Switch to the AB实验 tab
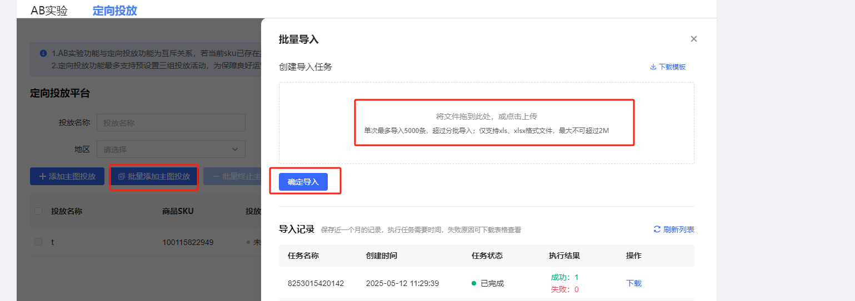The width and height of the screenshot is (855, 301). tap(49, 10)
